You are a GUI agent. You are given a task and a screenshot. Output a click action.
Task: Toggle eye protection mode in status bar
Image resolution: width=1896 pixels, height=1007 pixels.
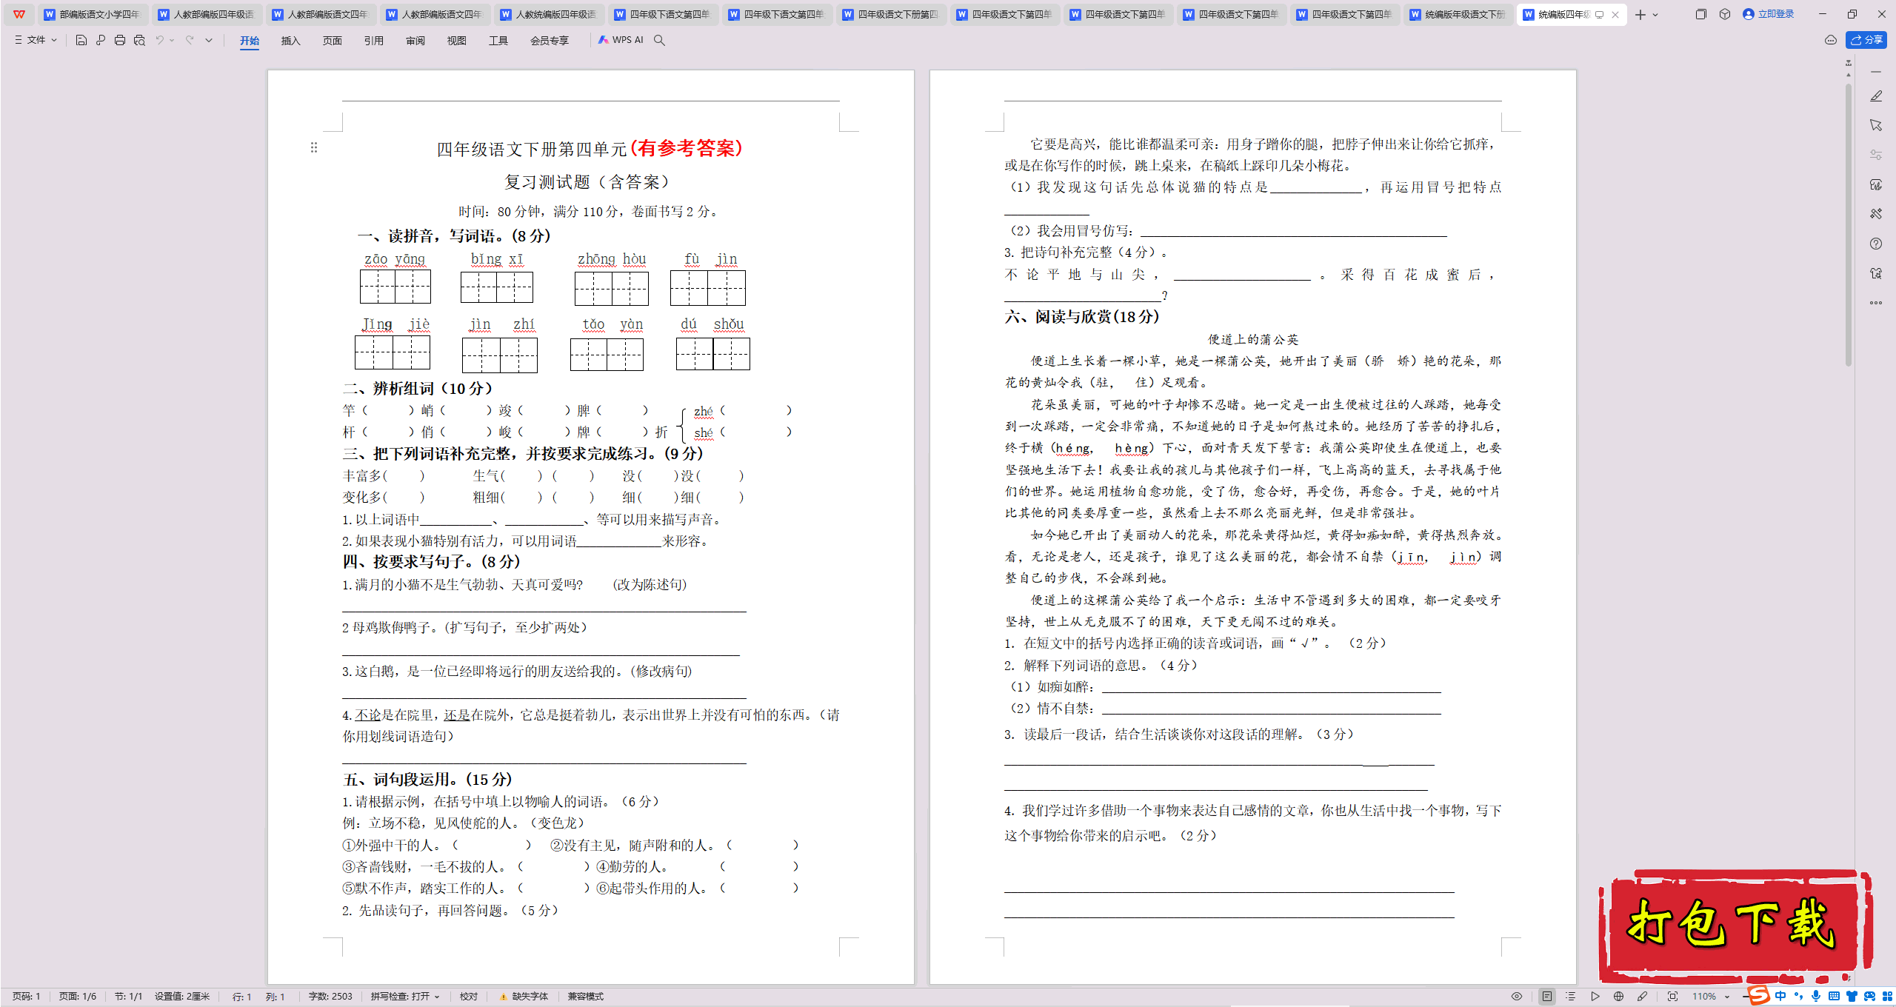click(x=1517, y=997)
